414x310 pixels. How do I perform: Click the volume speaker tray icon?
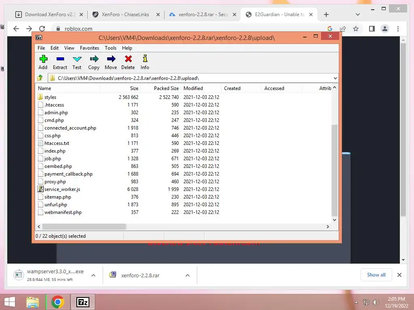pyautogui.click(x=376, y=302)
